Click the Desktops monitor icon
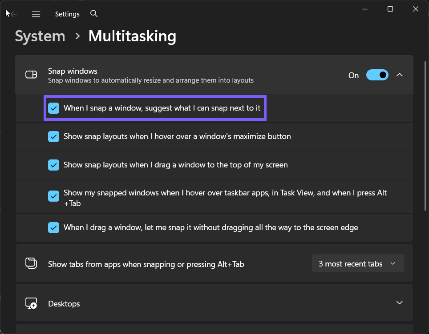 [x=31, y=303]
